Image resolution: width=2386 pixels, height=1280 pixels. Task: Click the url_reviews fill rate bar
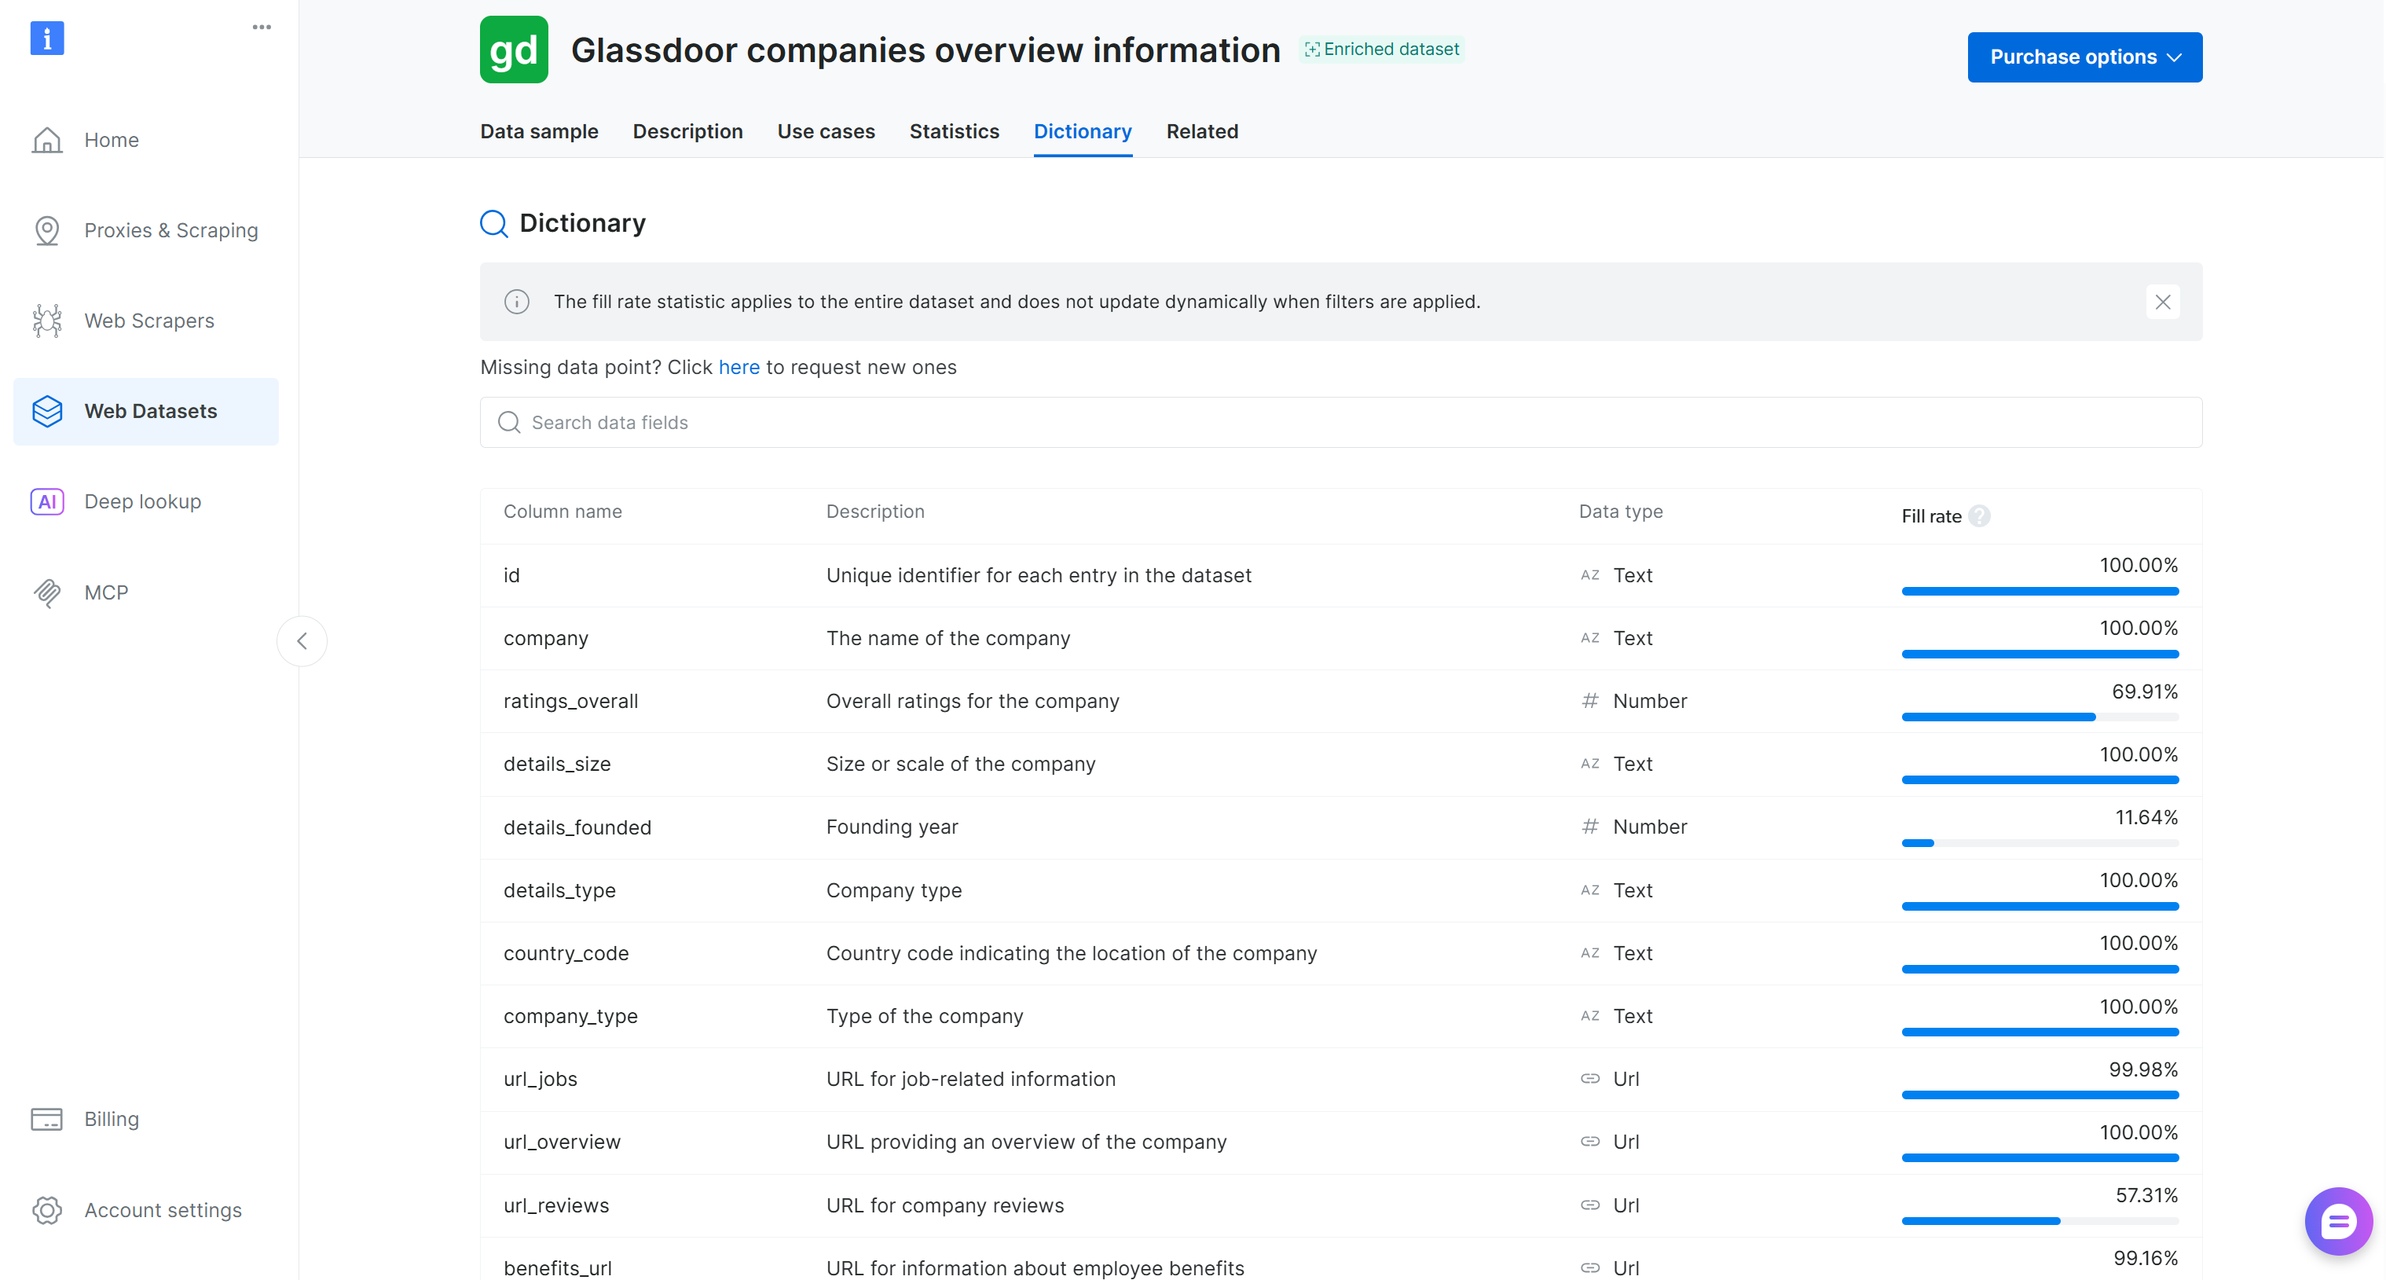2040,1222
